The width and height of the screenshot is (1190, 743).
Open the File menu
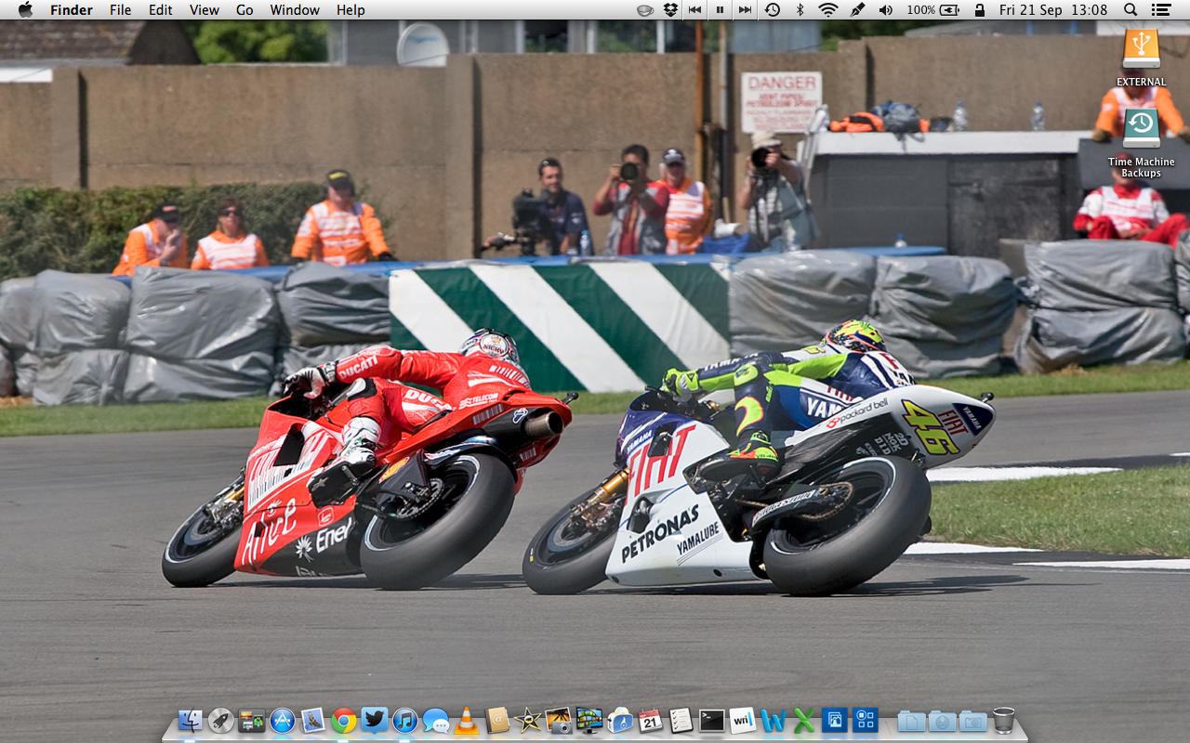point(121,10)
